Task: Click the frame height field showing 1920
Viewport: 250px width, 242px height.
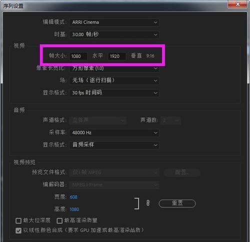Action: (117, 56)
